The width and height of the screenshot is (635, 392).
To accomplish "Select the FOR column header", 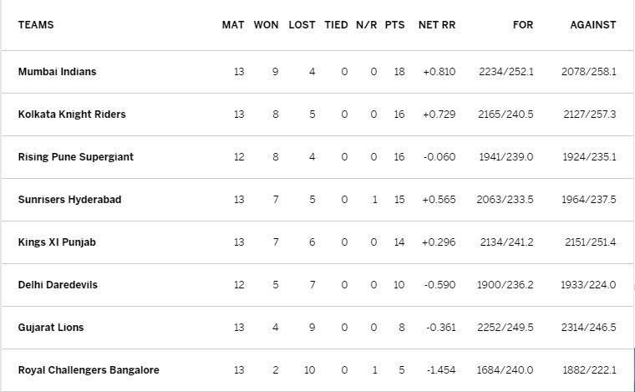I will (x=523, y=25).
